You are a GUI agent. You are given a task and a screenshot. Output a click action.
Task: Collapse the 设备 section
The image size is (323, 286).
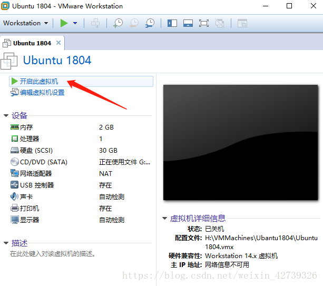[6, 116]
